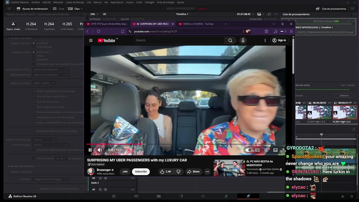The height and width of the screenshot is (202, 359).
Task: Open the Ayuda menu
Action: (181, 2)
